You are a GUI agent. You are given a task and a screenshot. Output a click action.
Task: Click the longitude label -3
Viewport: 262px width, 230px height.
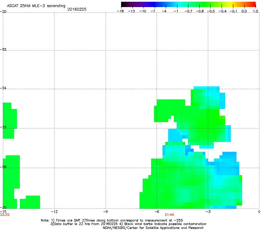(x=208, y=212)
